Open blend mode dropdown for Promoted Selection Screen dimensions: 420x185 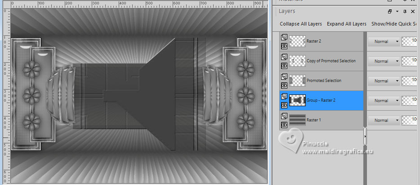pyautogui.click(x=384, y=81)
